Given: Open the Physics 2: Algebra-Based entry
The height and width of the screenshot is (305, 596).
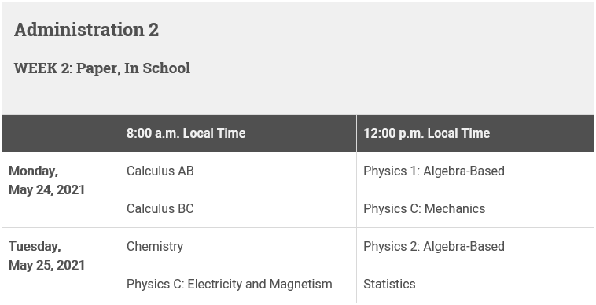Looking at the screenshot, I should [434, 247].
